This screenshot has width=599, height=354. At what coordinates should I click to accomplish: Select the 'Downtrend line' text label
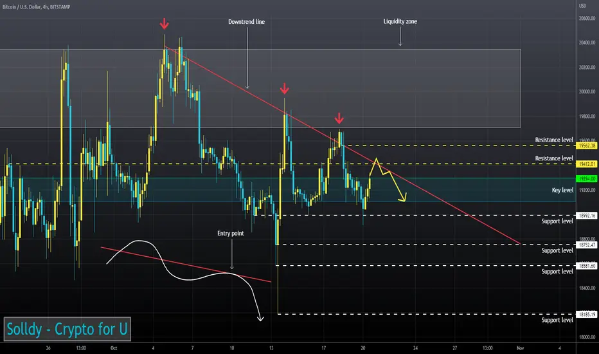tap(246, 22)
